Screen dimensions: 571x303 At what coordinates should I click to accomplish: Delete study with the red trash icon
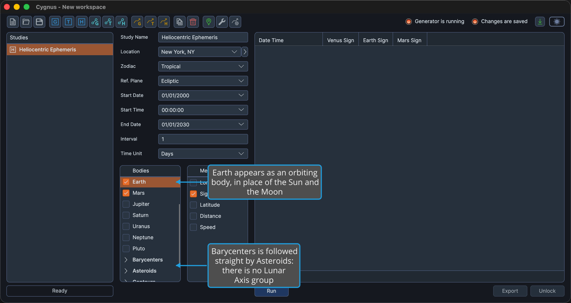click(x=193, y=22)
